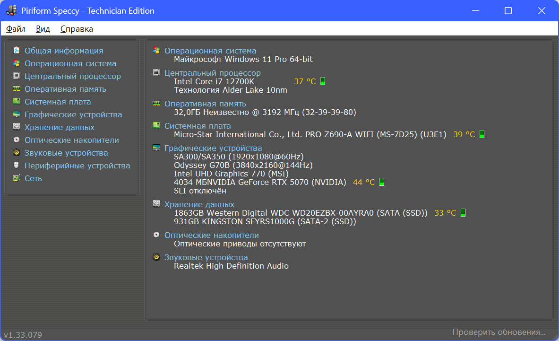559x341 pixels.
Task: Click the Realtek High Definition Audio text
Action: (x=232, y=266)
